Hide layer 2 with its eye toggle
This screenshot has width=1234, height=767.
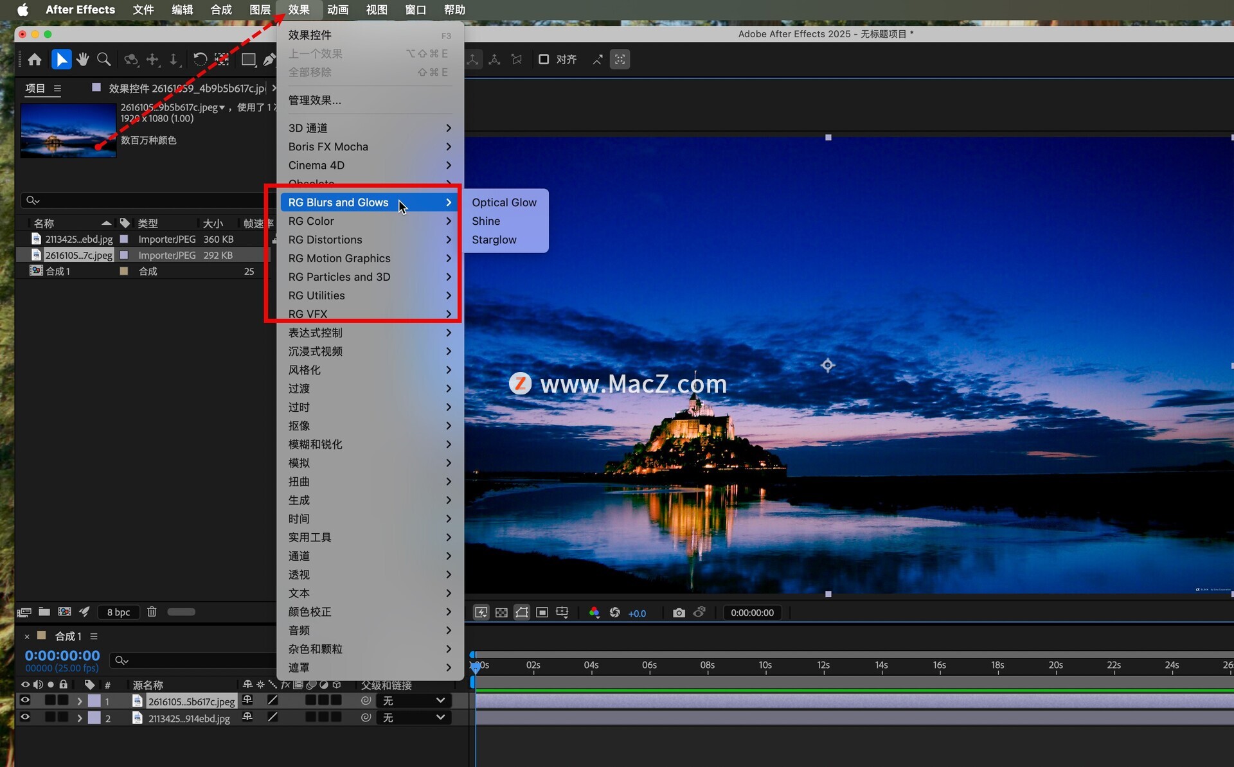(x=25, y=718)
